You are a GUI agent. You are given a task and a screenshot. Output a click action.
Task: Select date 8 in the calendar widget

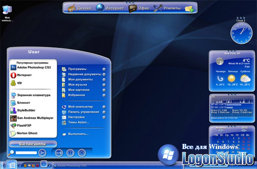[234, 142]
